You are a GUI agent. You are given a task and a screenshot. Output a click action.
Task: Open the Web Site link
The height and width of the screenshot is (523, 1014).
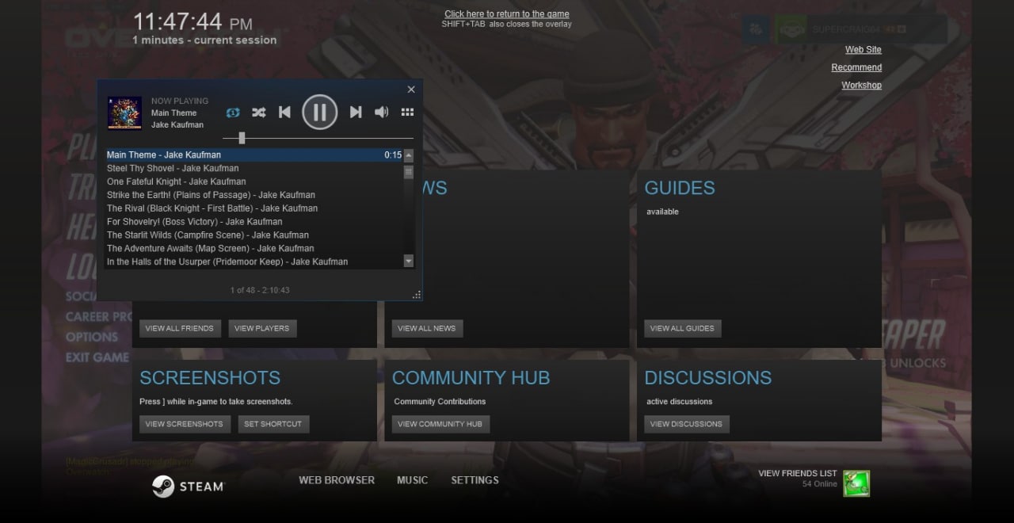click(863, 49)
